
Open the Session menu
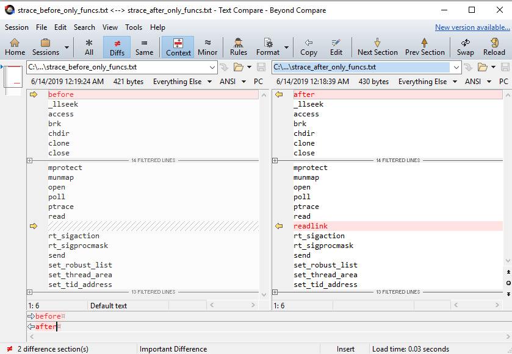(16, 27)
